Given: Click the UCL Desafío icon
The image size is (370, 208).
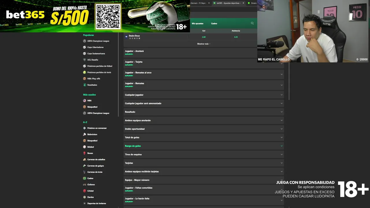Looking at the screenshot, I should [84, 60].
